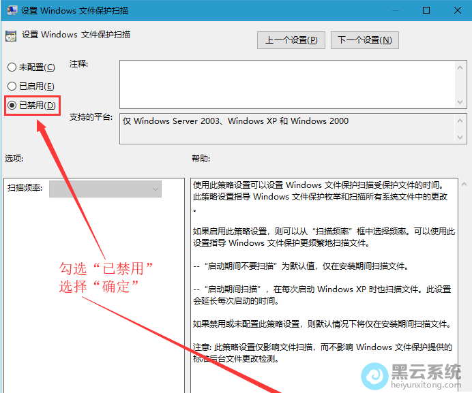Image resolution: width=472 pixels, height=393 pixels.
Task: Click the down arrow of the 注释 scrollbar
Action: tap(461, 101)
